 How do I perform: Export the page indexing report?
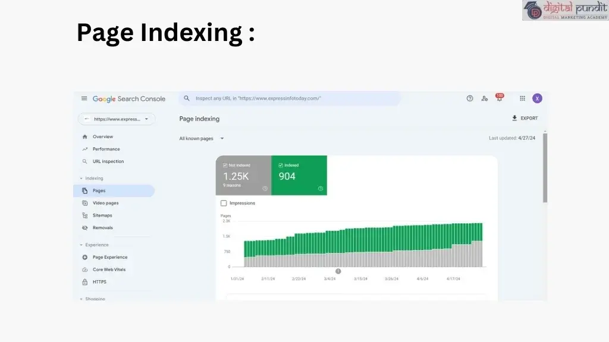525,118
